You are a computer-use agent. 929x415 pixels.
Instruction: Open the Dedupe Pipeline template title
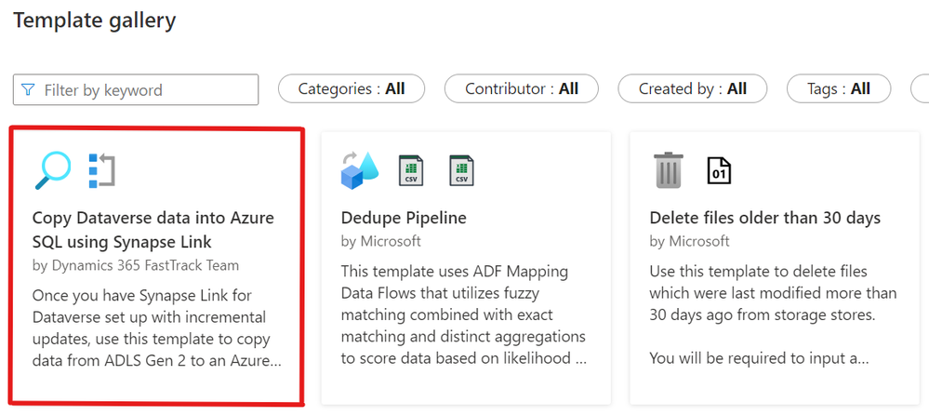click(404, 218)
